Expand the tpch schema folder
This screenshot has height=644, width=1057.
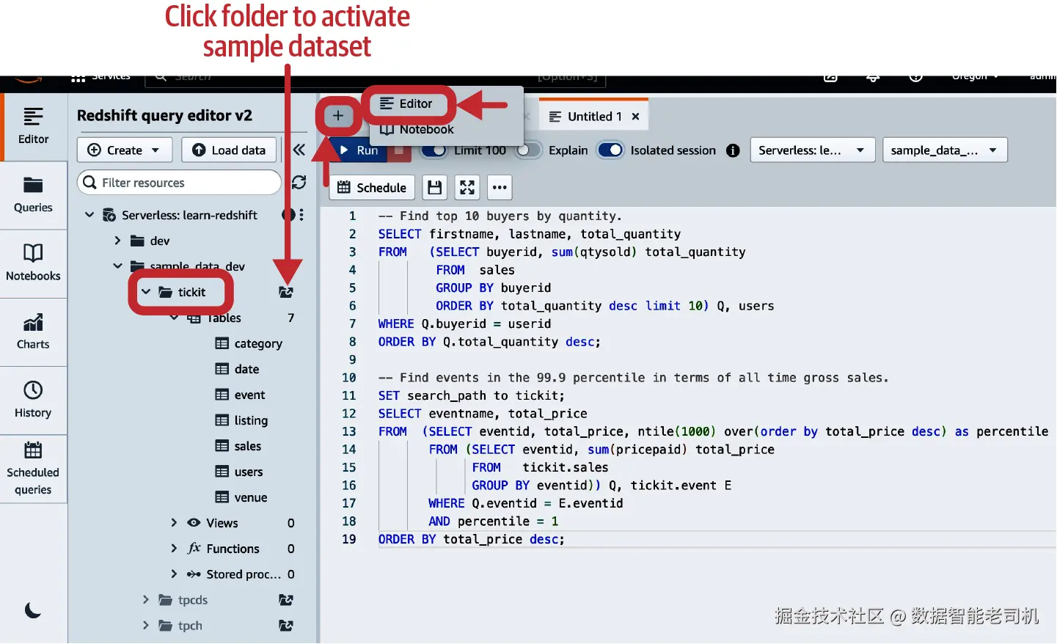coord(145,626)
